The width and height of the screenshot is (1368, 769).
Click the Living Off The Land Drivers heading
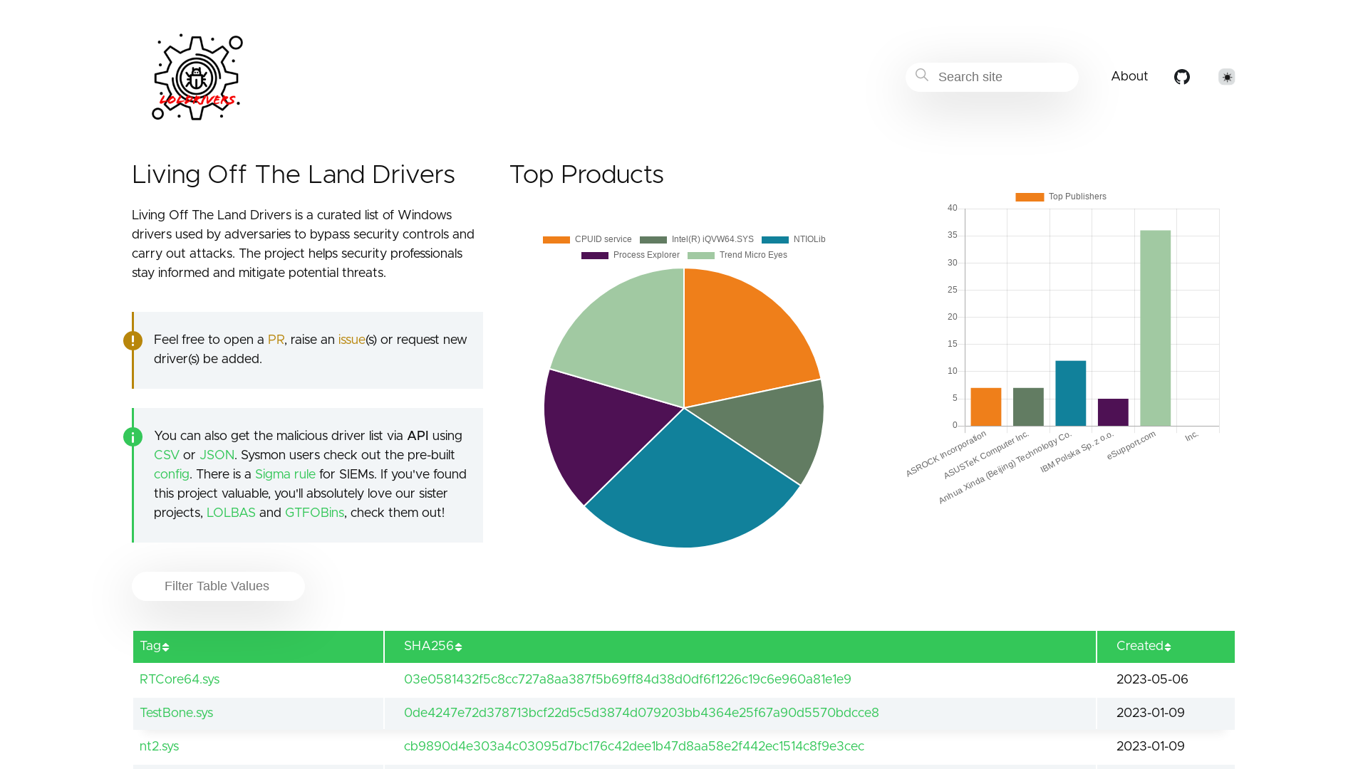pos(294,175)
